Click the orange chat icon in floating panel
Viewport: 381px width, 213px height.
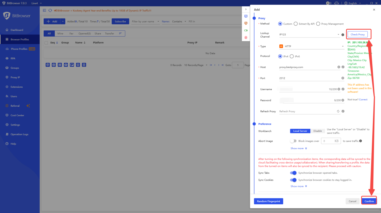[x=246, y=23]
